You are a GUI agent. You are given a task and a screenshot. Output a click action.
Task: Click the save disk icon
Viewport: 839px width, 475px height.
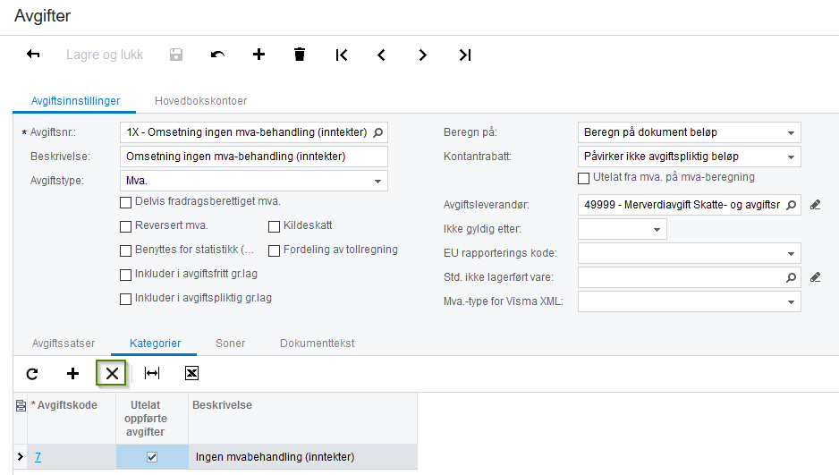(x=176, y=55)
